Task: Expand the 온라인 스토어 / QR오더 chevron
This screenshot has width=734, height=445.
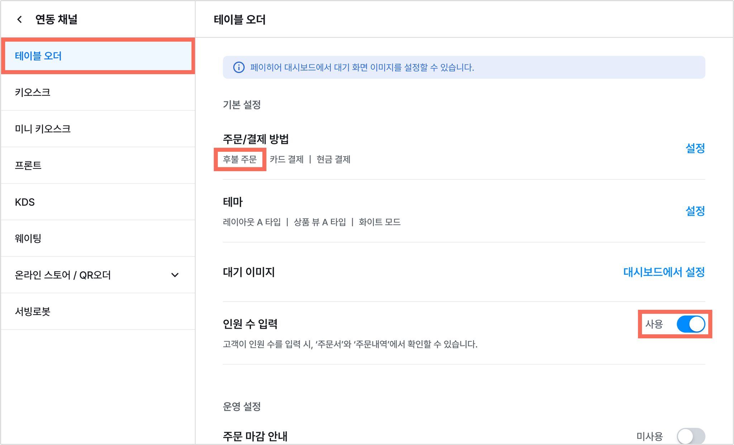Action: (x=175, y=275)
